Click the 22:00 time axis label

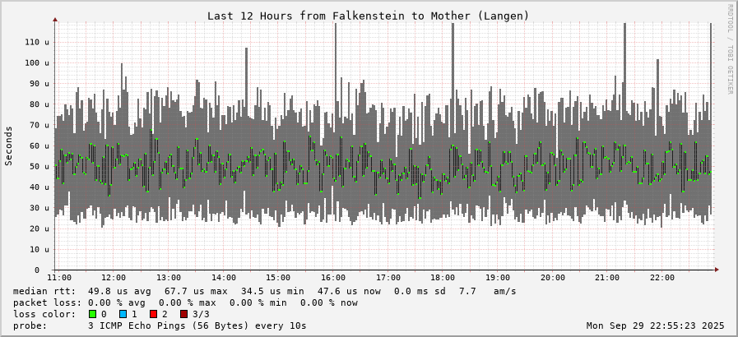pyautogui.click(x=661, y=278)
